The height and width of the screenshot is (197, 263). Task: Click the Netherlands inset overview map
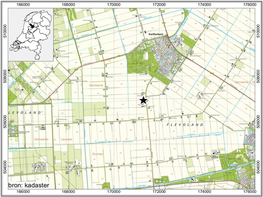(30, 34)
